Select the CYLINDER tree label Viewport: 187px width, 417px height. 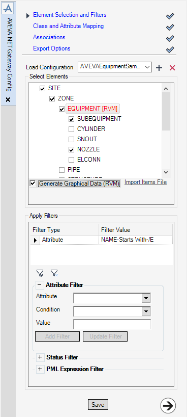point(91,129)
